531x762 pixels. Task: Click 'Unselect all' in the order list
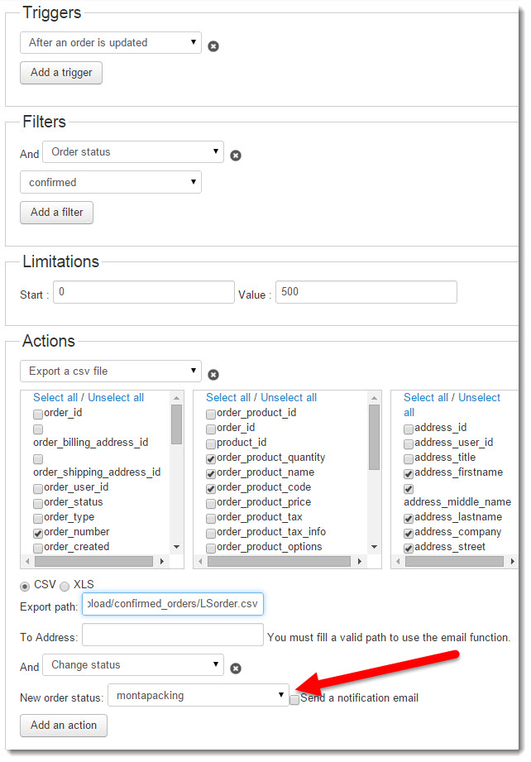tap(116, 398)
